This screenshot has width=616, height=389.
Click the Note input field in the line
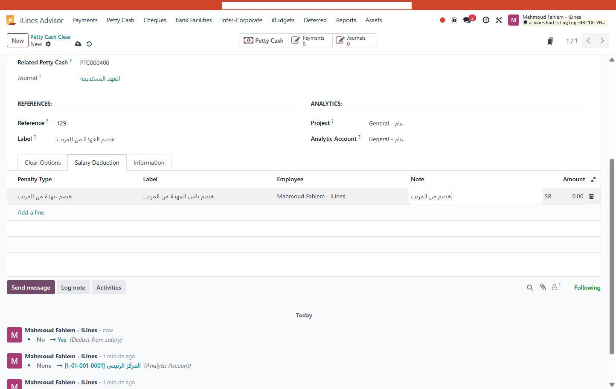(x=475, y=196)
